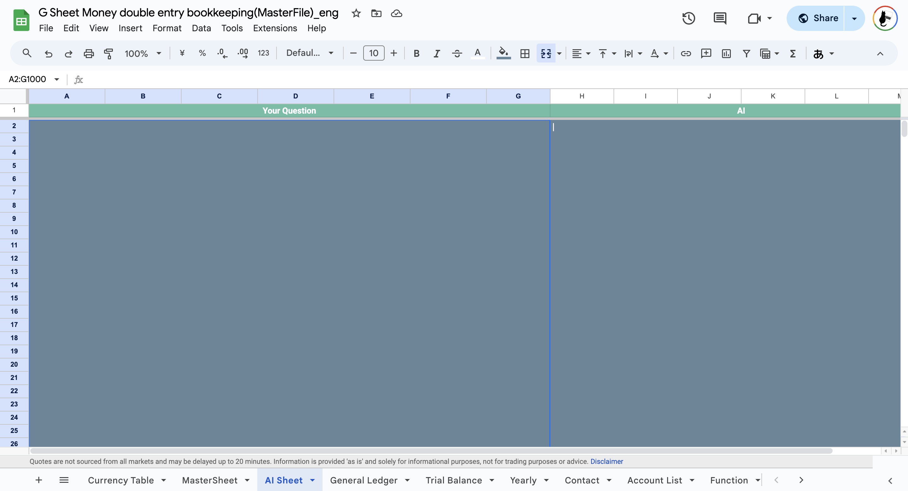Open the comments panel icon
Screen dimensions: 908x491
pos(719,18)
